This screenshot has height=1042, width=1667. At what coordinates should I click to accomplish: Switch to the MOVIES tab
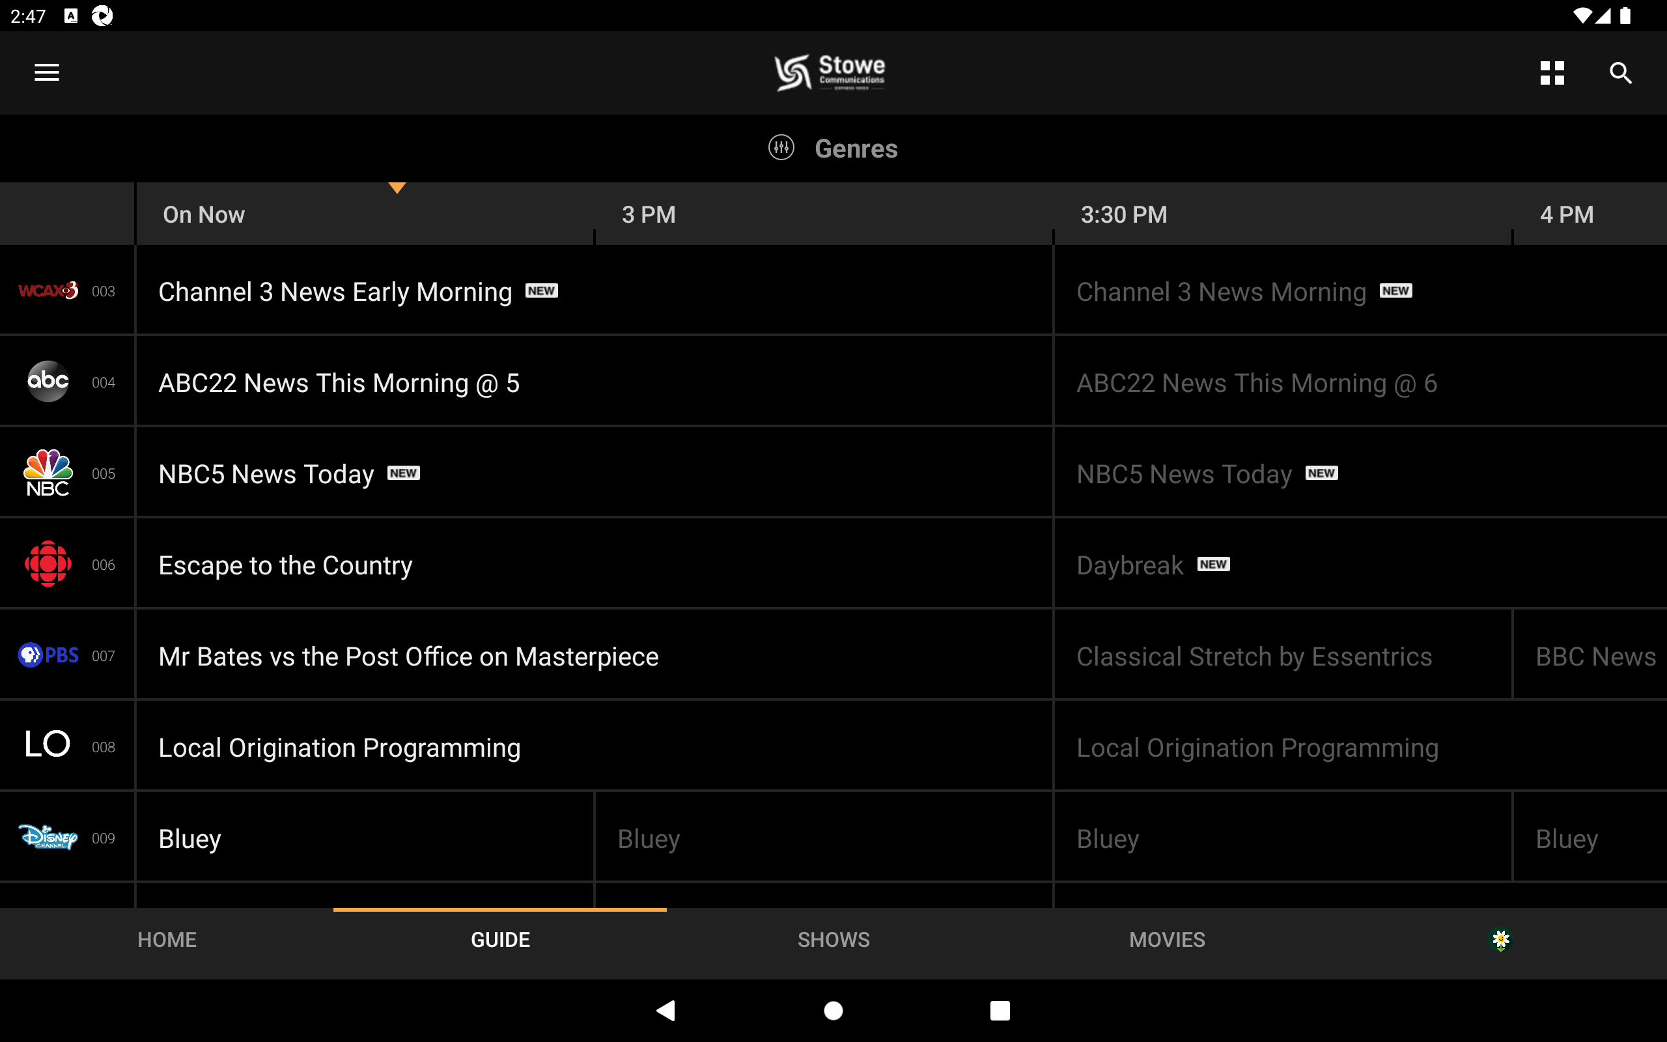pyautogui.click(x=1166, y=939)
